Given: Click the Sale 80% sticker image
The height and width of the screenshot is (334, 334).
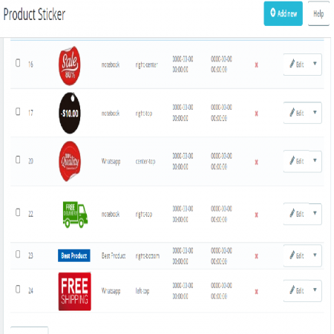Looking at the screenshot, I should click(70, 65).
